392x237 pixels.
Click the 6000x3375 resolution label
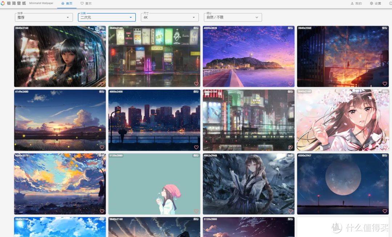(x=22, y=155)
